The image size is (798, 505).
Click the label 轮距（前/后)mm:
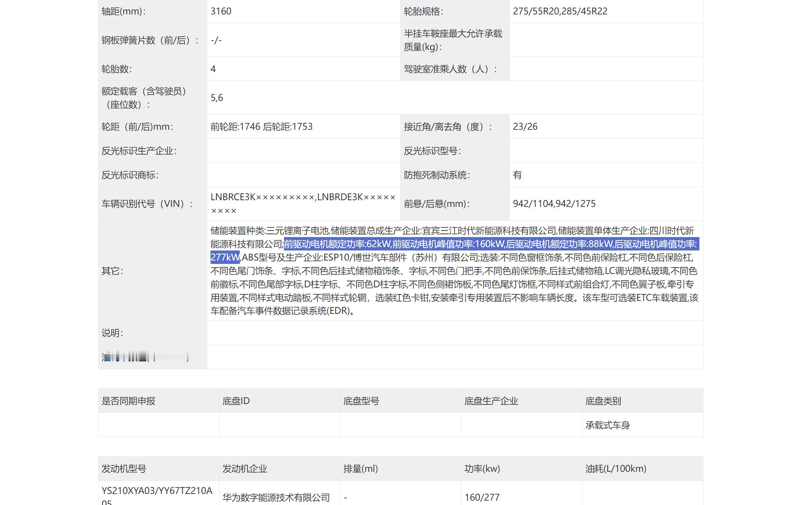click(x=137, y=126)
